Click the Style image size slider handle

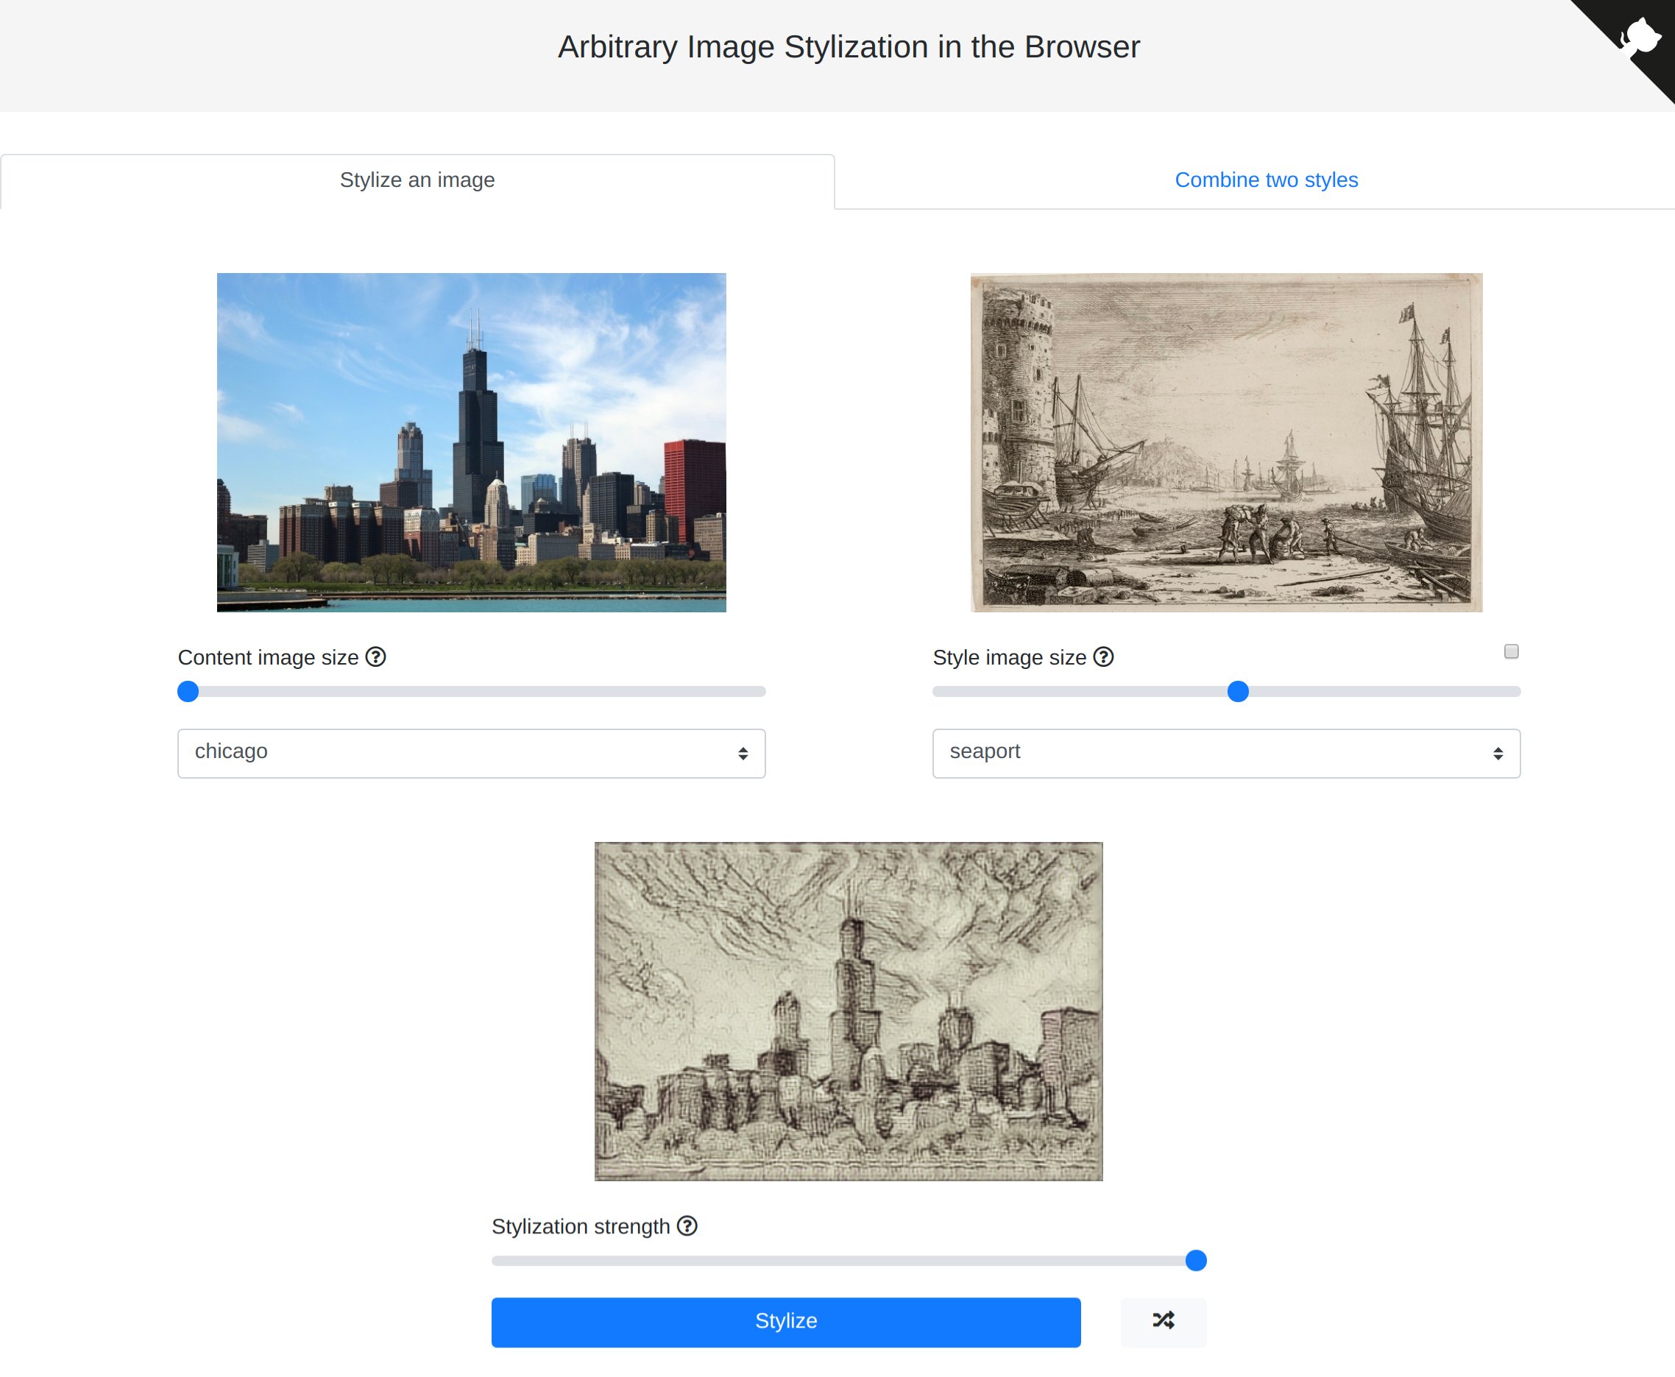tap(1237, 692)
